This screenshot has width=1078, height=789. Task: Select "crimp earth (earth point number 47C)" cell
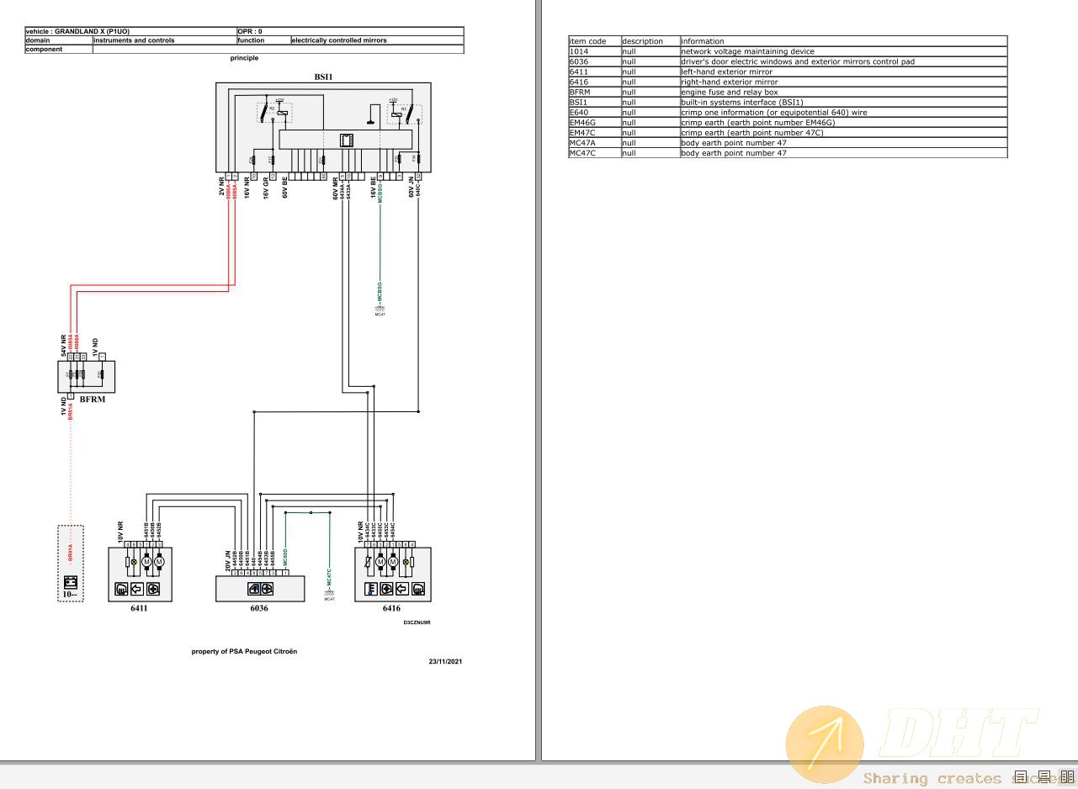(843, 132)
